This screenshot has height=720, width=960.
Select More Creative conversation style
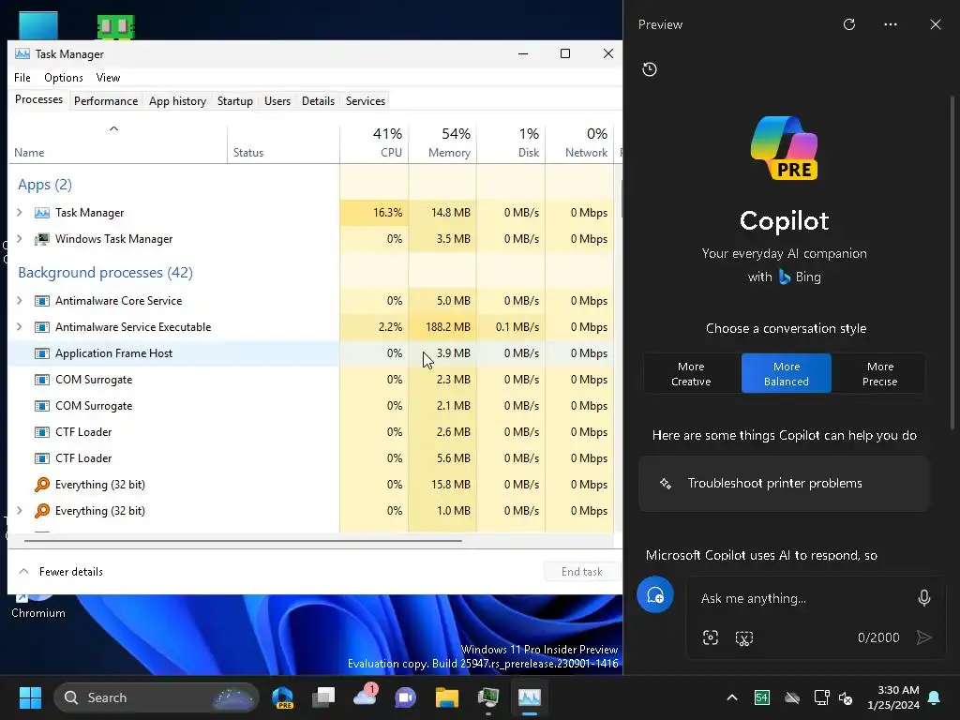pyautogui.click(x=691, y=373)
